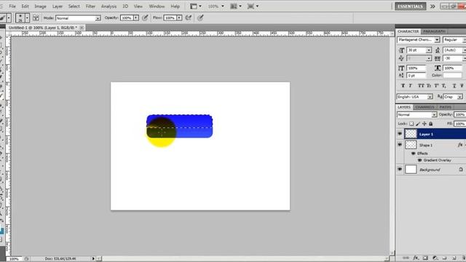Open the View menu
Image resolution: width=466 pixels, height=262 pixels.
138,7
